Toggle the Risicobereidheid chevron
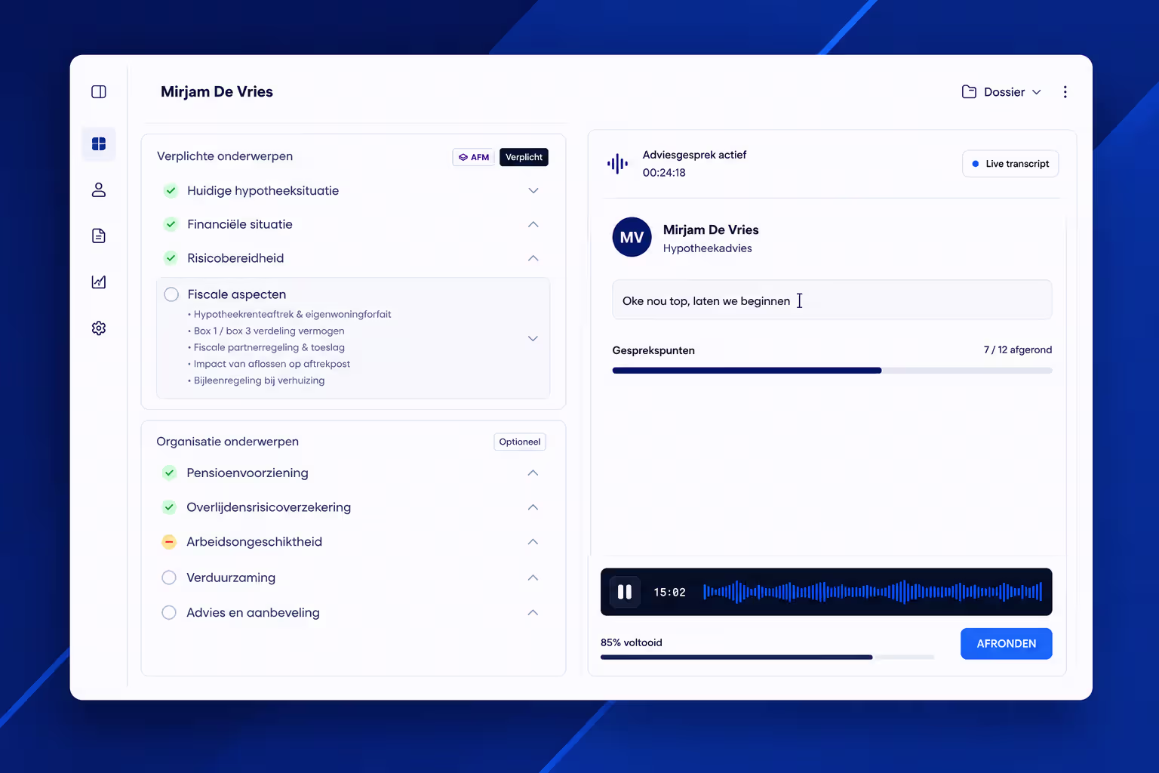 click(533, 258)
